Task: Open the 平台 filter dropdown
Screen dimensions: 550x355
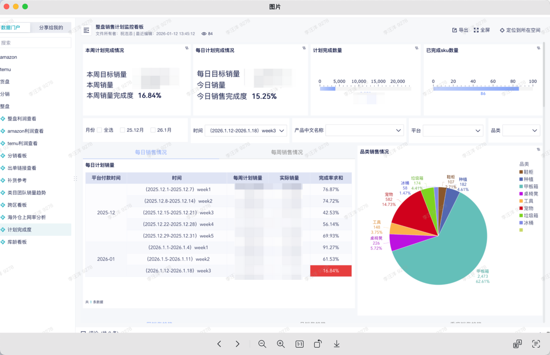Action: click(x=452, y=131)
